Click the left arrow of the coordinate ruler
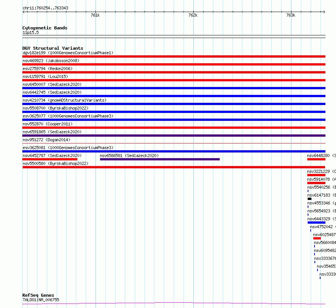This screenshot has height=308, width=336. point(23,12)
